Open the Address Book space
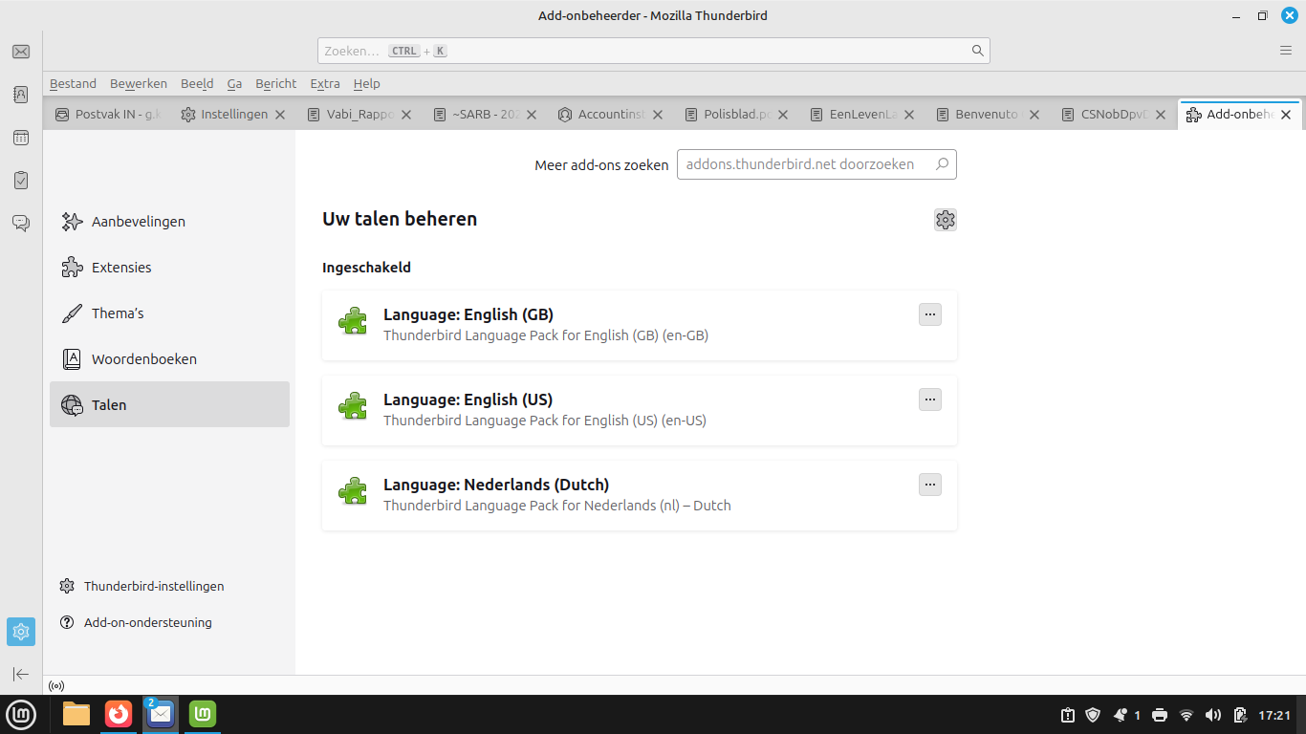The image size is (1306, 734). pyautogui.click(x=21, y=95)
